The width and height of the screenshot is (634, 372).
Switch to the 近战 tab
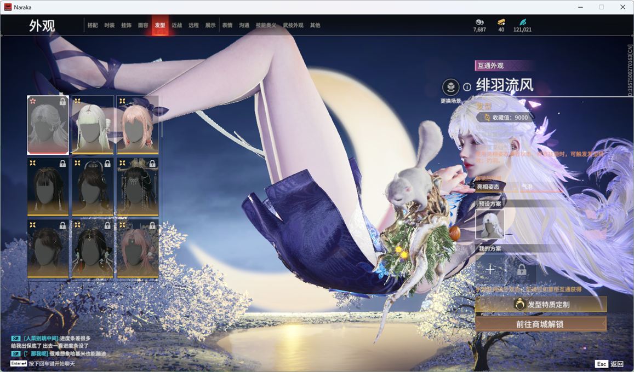coord(176,25)
